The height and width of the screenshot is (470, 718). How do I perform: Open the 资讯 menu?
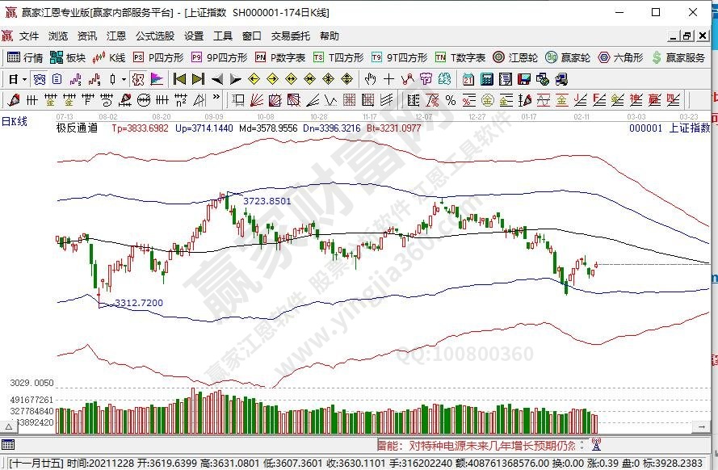(87, 36)
